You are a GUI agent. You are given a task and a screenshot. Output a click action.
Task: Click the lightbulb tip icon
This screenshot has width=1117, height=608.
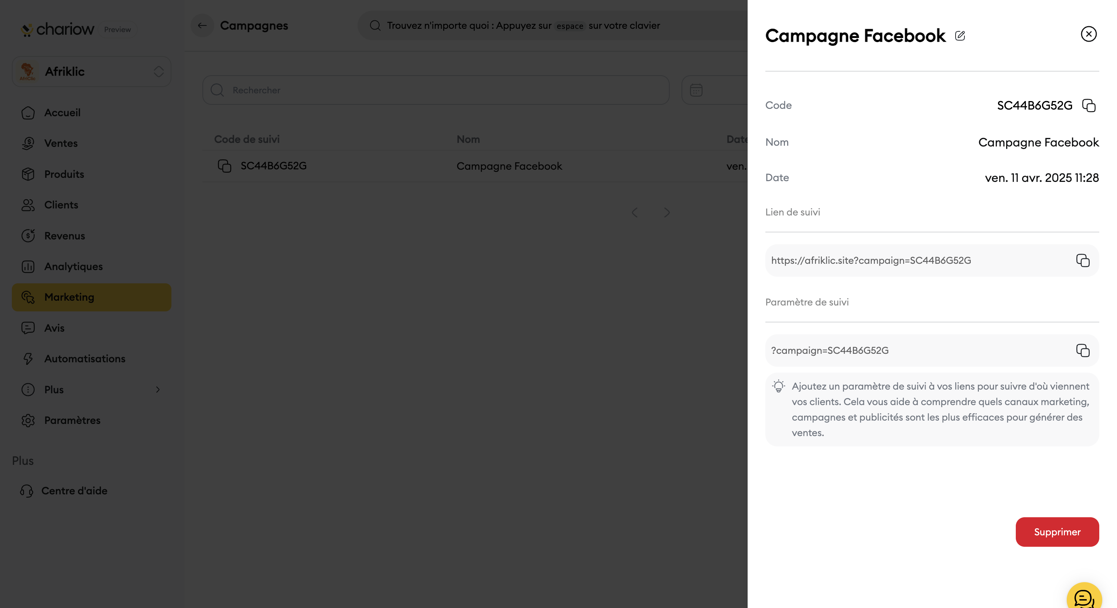[778, 386]
